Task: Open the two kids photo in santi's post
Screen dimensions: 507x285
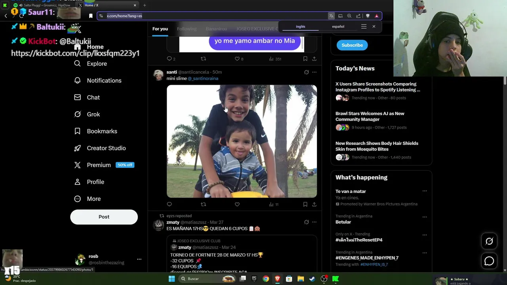Action: point(242,141)
